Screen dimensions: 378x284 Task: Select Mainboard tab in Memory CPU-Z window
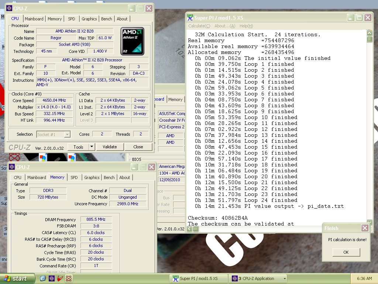coord(37,177)
